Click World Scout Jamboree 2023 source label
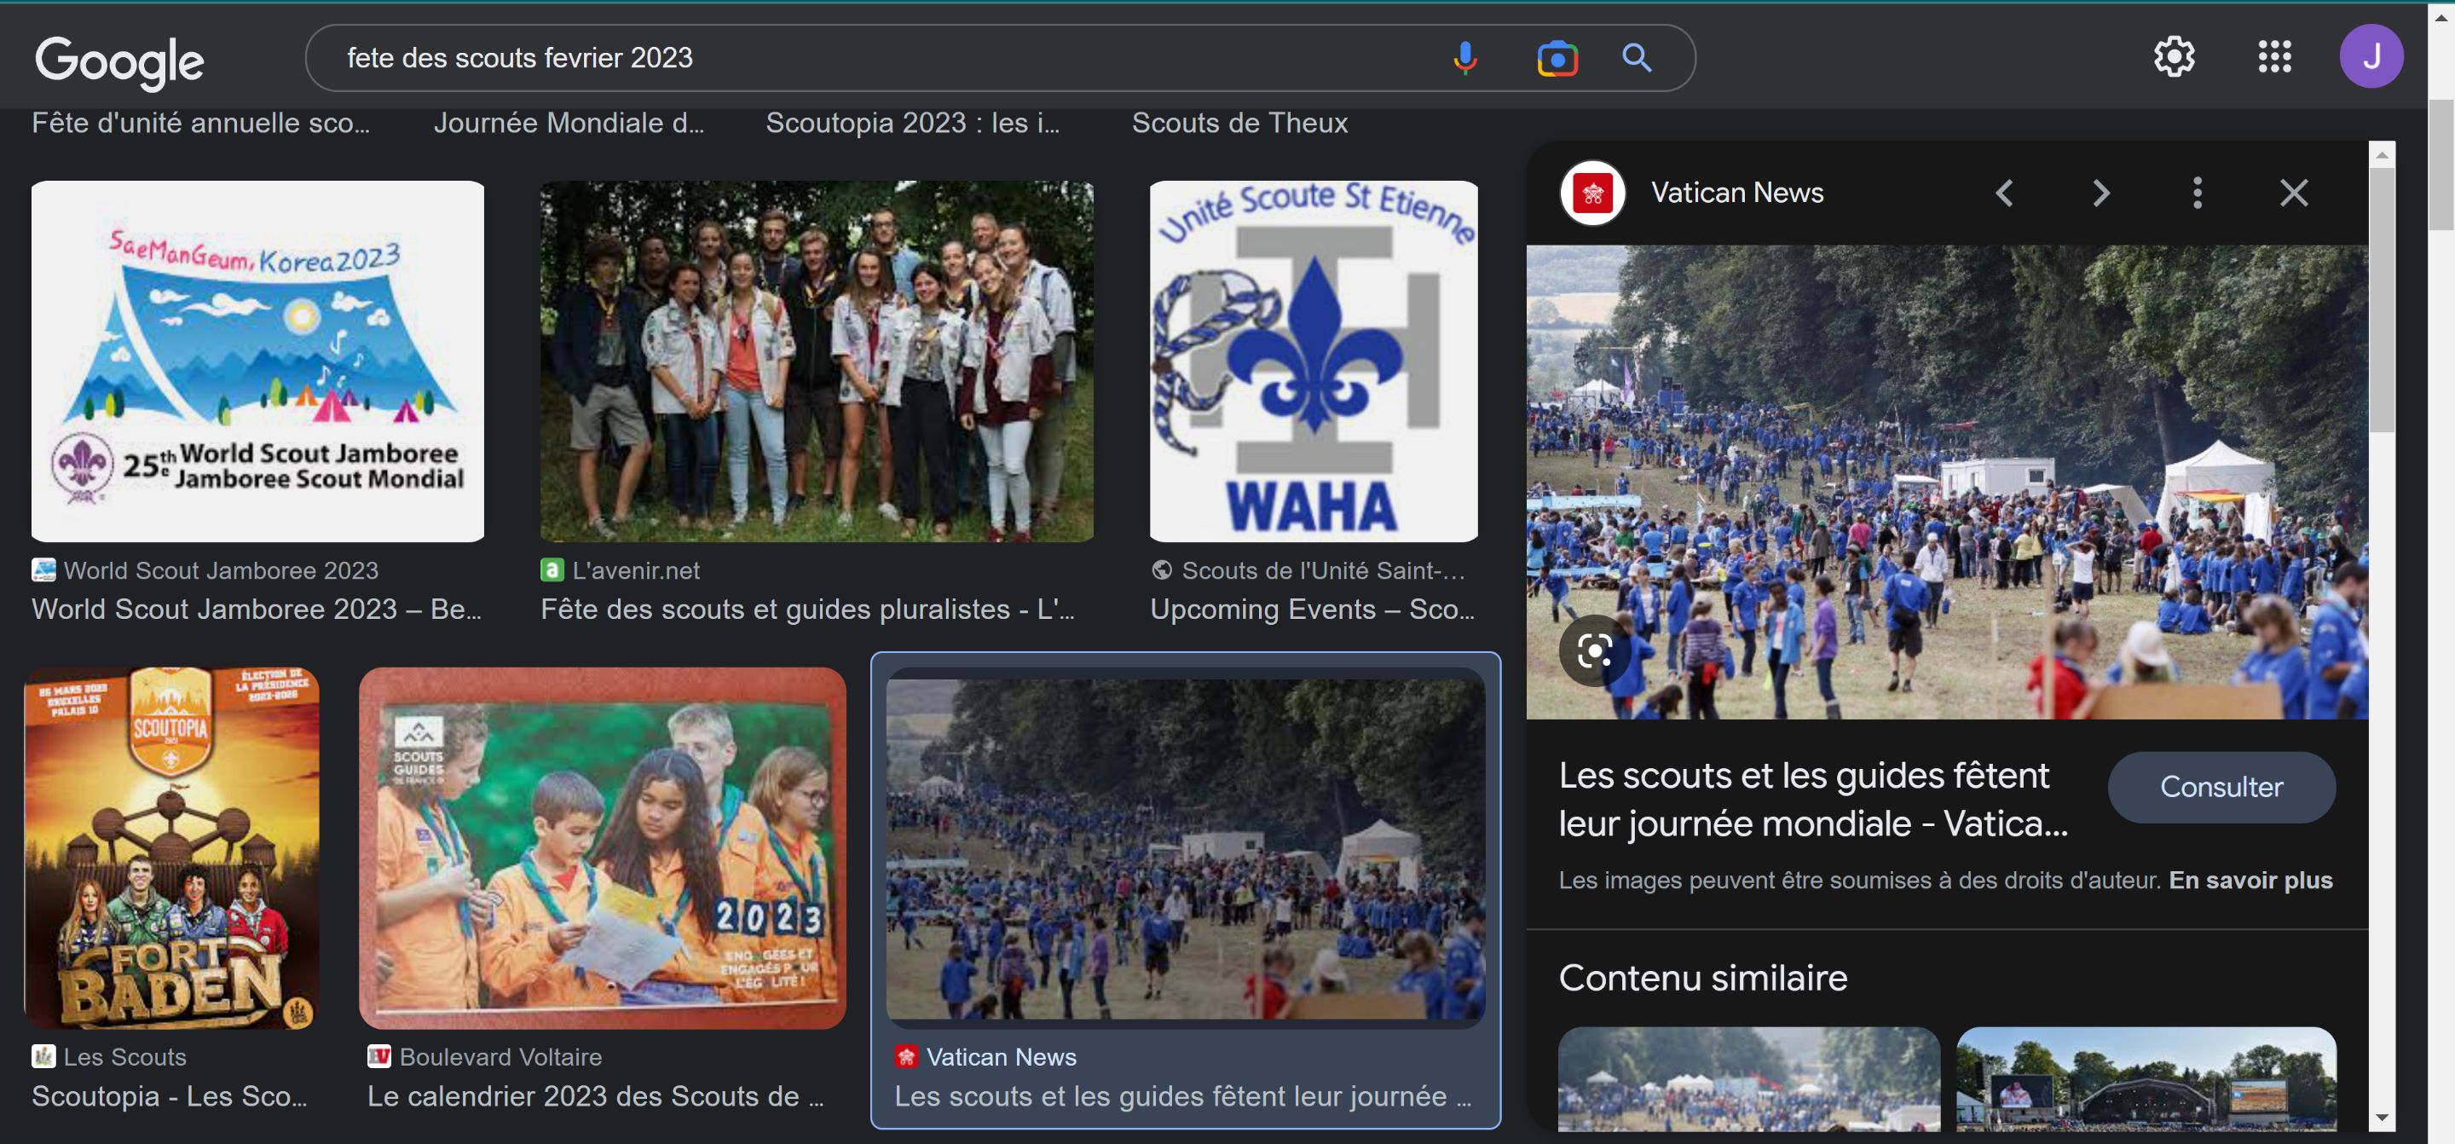 click(x=221, y=570)
